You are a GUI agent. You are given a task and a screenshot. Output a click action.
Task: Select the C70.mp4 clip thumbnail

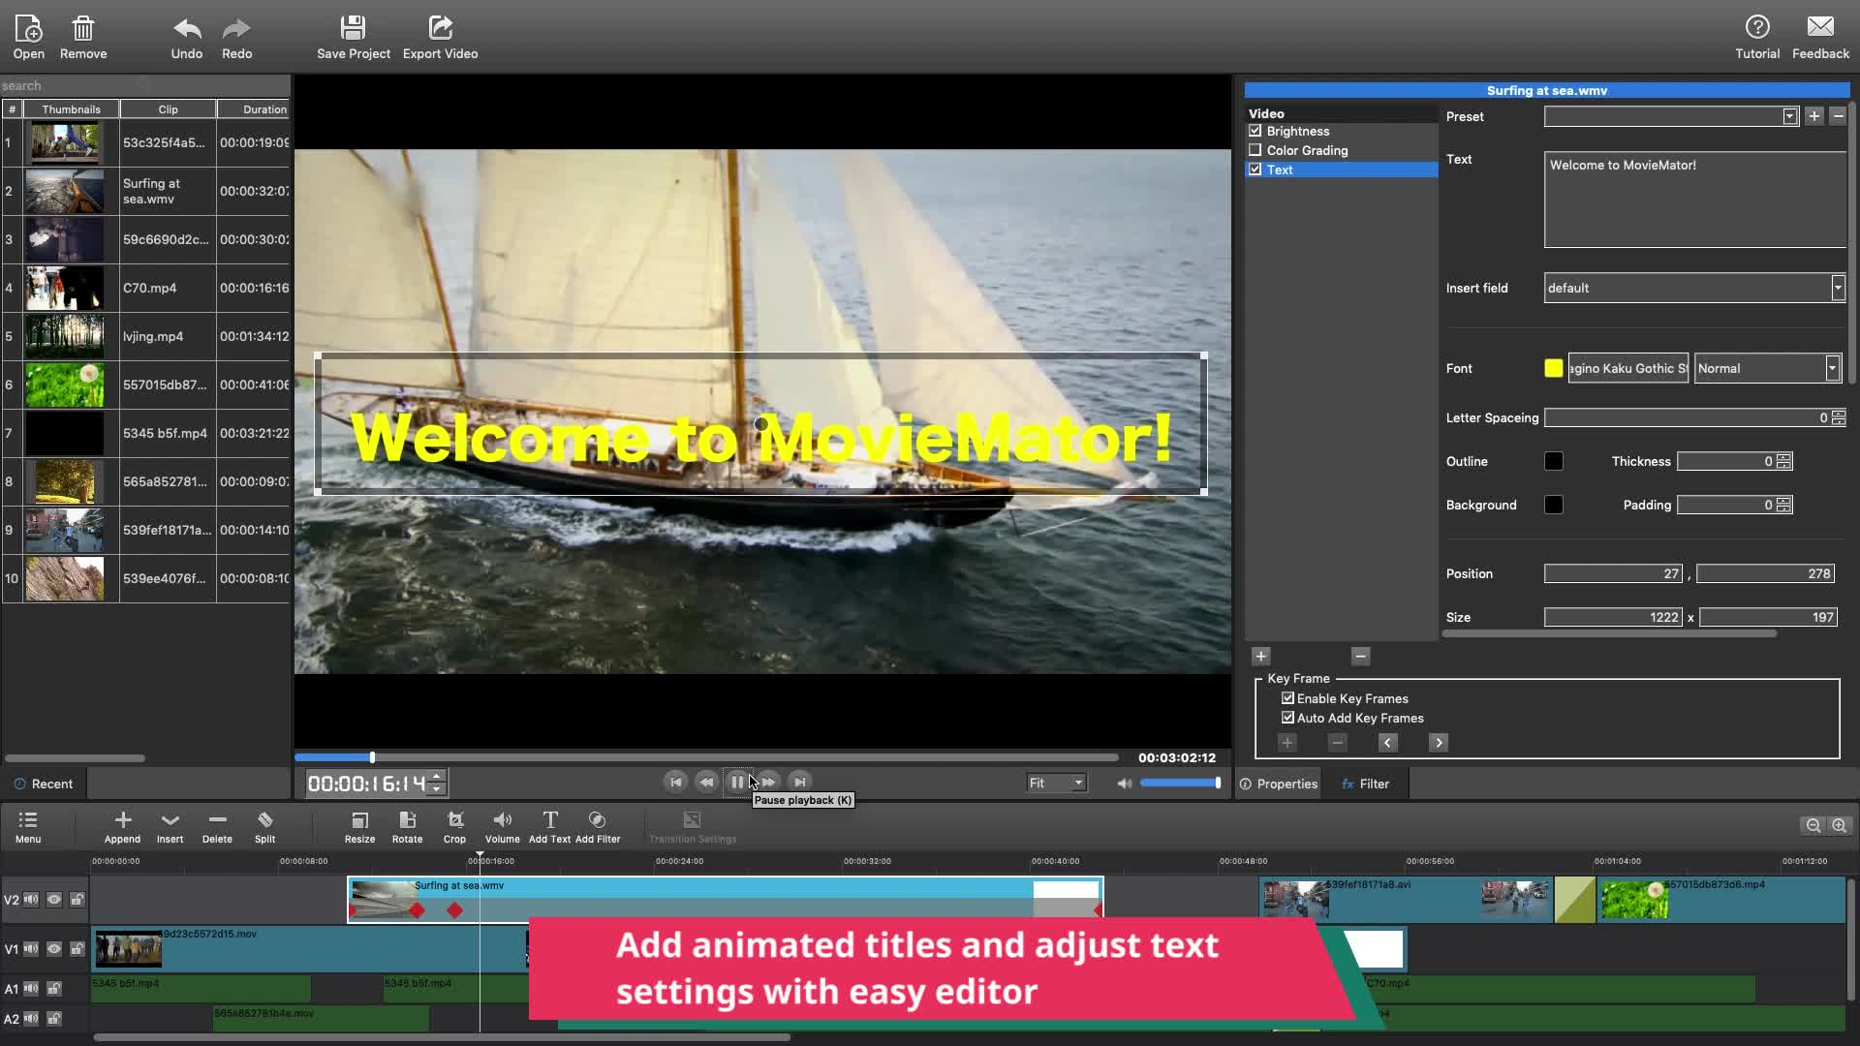pos(64,288)
